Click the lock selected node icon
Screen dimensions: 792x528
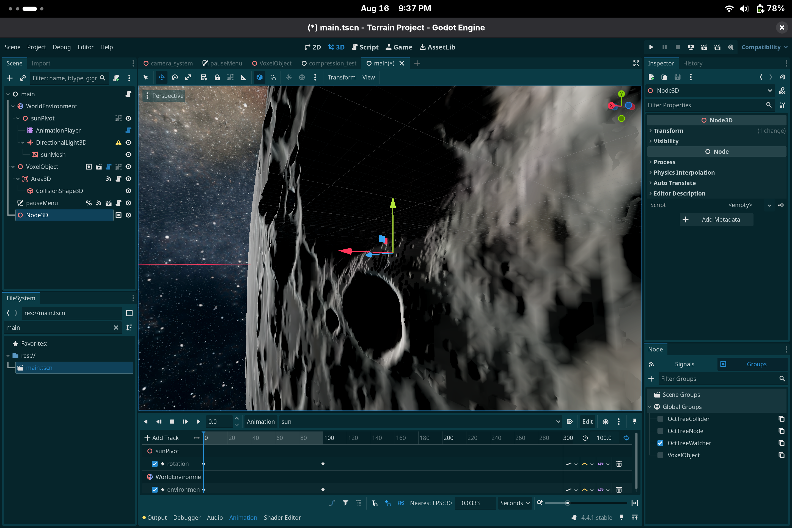(x=217, y=78)
